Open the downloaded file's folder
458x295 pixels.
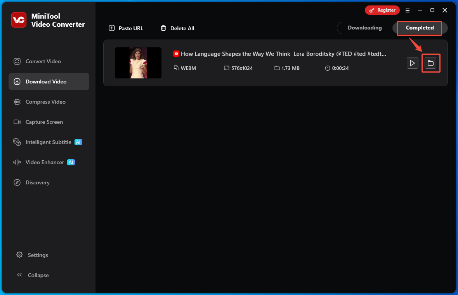(430, 63)
